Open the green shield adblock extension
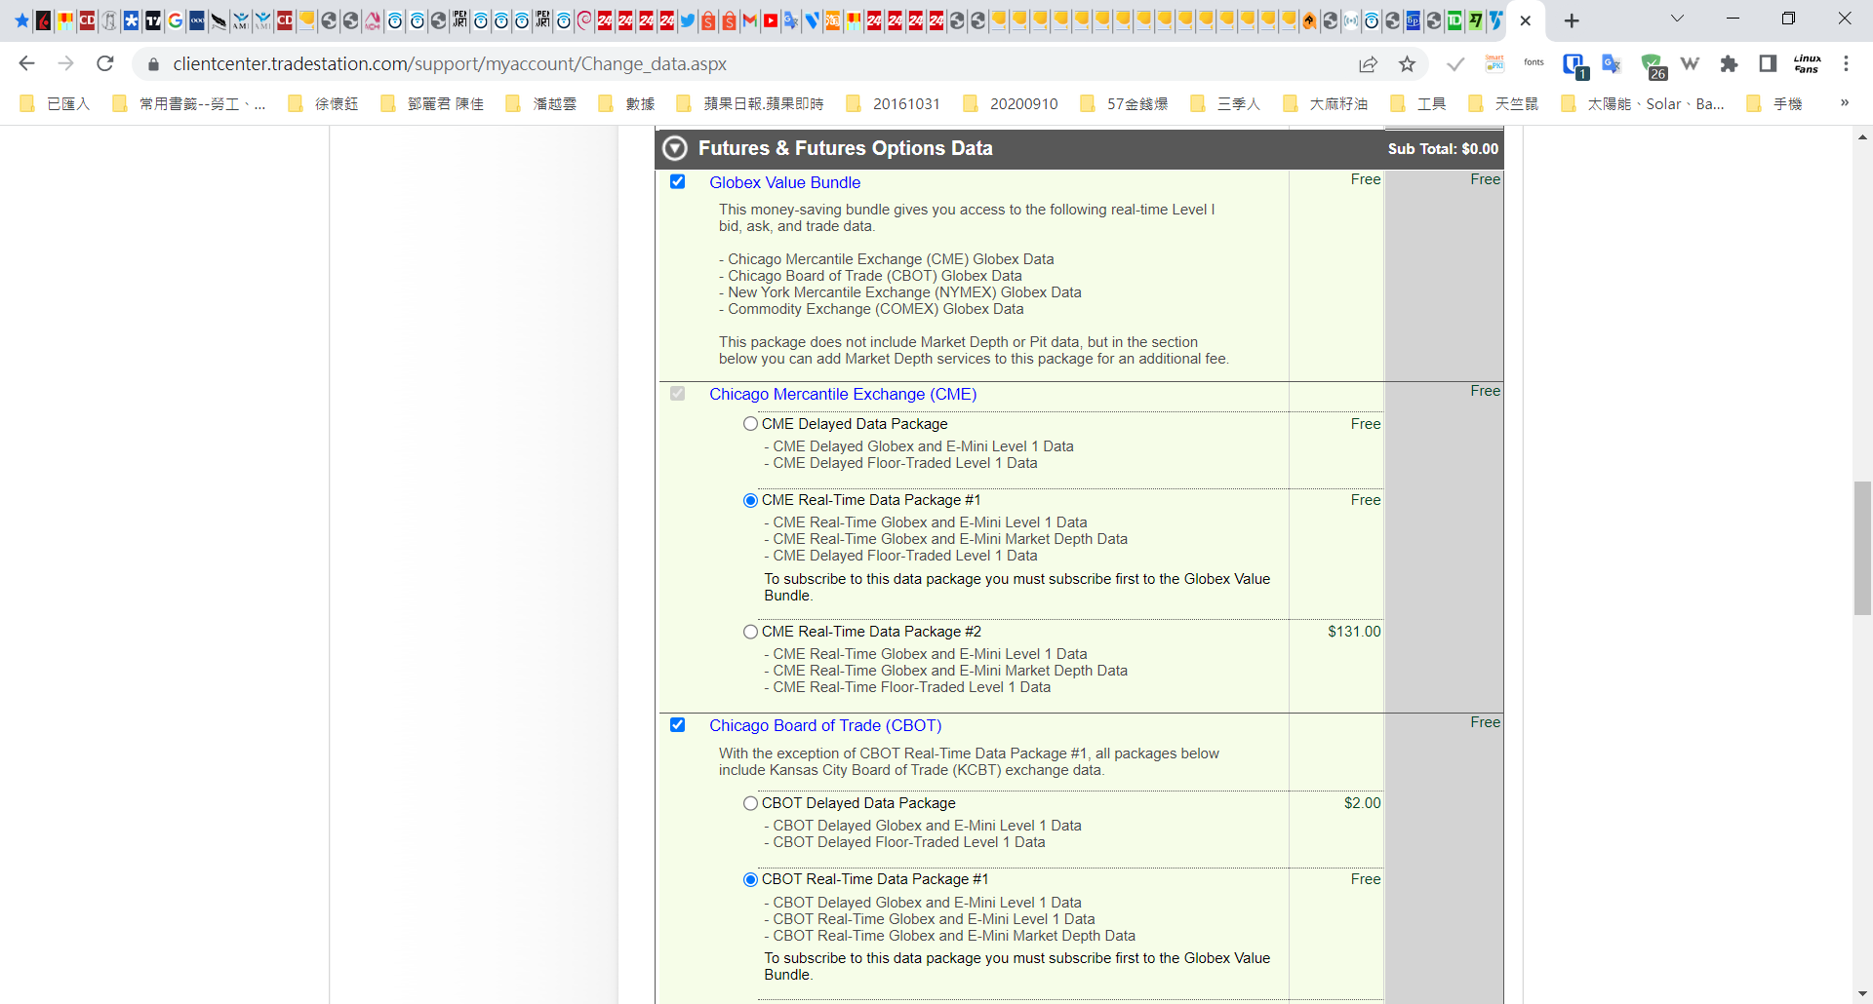This screenshot has height=1004, width=1873. (x=1653, y=66)
